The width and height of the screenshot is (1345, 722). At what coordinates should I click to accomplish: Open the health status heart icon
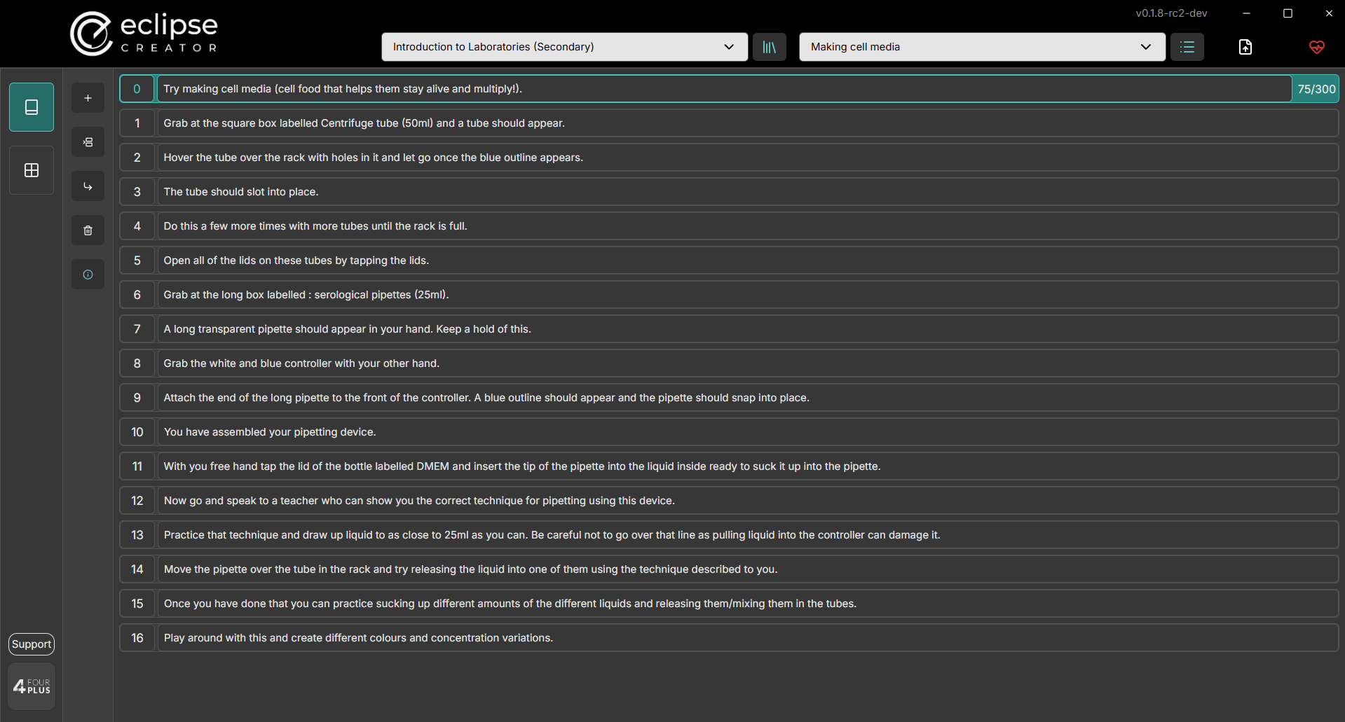[x=1316, y=48]
